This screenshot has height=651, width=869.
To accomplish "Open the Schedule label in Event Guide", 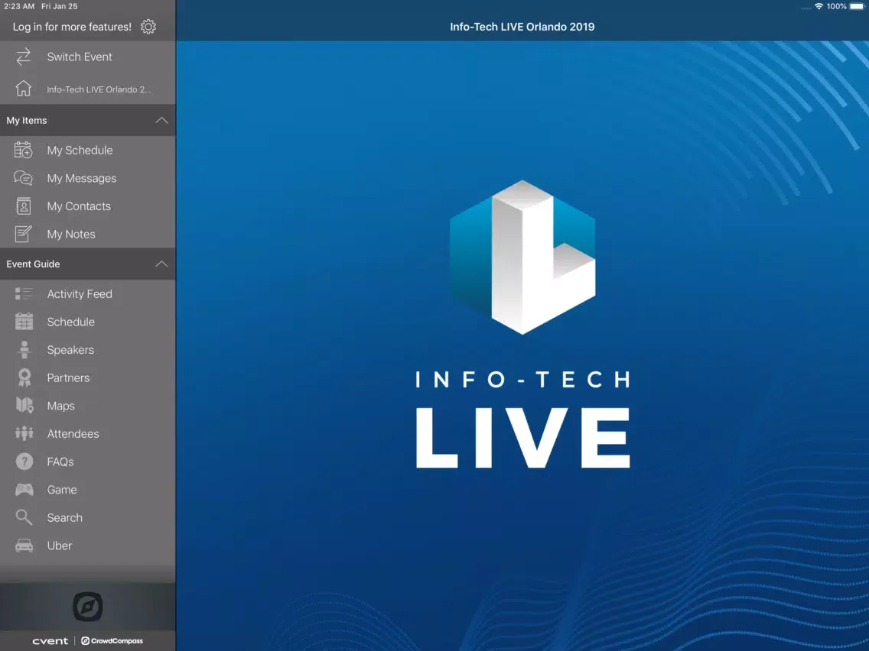I will point(71,322).
